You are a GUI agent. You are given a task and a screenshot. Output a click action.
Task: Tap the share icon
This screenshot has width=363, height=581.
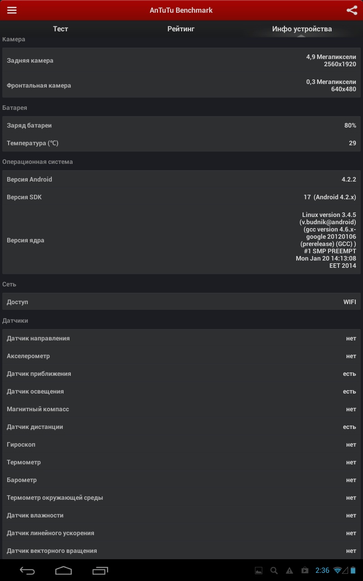click(x=352, y=10)
